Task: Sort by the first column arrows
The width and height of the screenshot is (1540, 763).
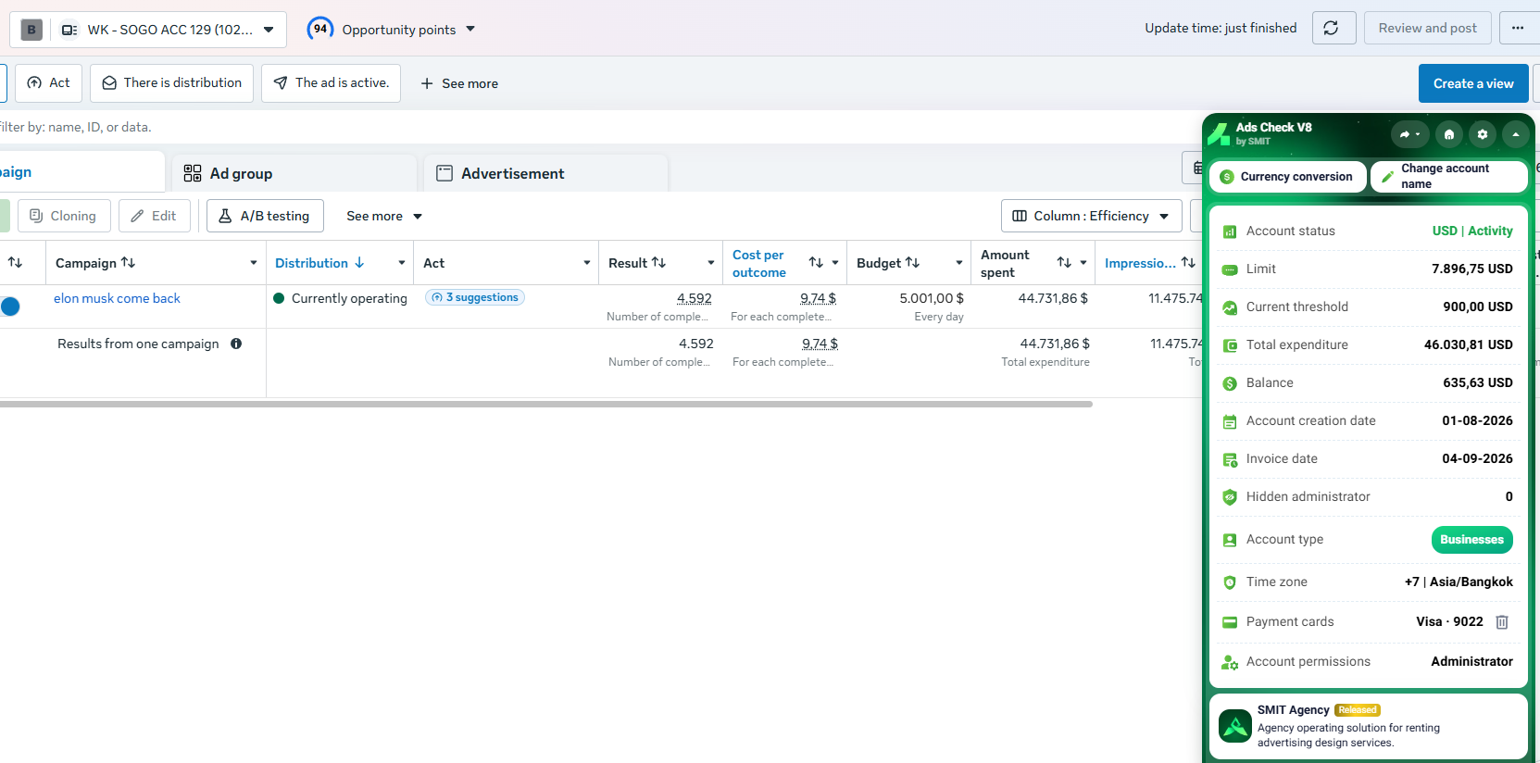Action: pyautogui.click(x=15, y=263)
